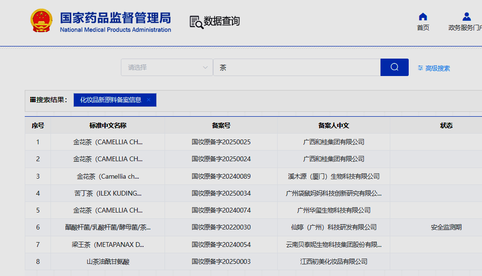Screen dimensions: 482x276
Task: Open 醋酸杆菌/乳酸杆菌/酵母菌/茶... entry
Action: click(108, 227)
